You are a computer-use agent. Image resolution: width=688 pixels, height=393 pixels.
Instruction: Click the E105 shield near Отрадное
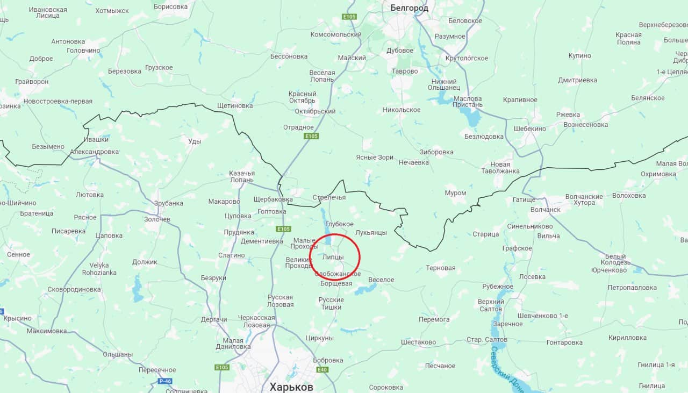311,136
